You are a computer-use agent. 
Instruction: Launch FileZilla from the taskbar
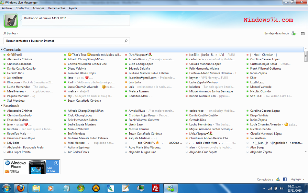pos(156,189)
